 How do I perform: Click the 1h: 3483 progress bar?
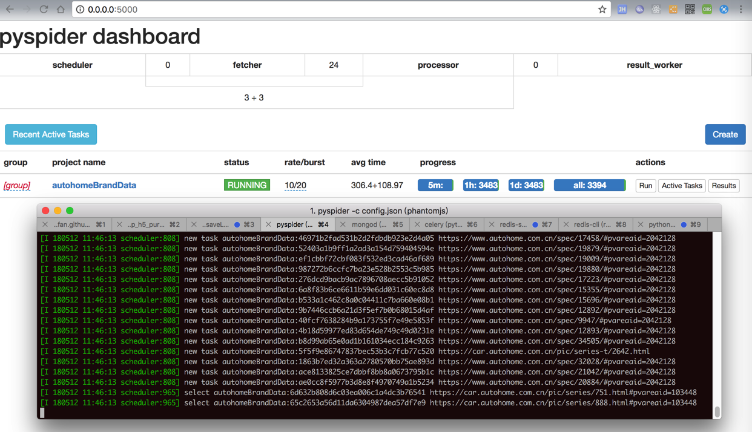coord(481,185)
